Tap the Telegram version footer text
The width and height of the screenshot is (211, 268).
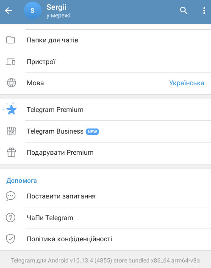105,260
